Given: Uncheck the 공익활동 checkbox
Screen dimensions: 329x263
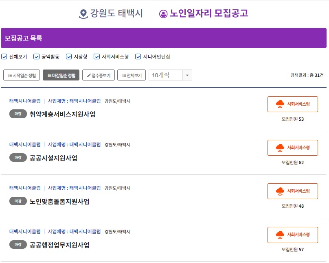Looking at the screenshot, I should (36, 57).
